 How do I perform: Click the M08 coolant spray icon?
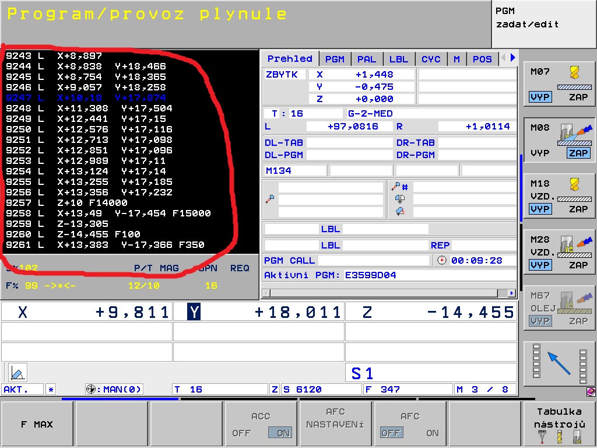(575, 133)
